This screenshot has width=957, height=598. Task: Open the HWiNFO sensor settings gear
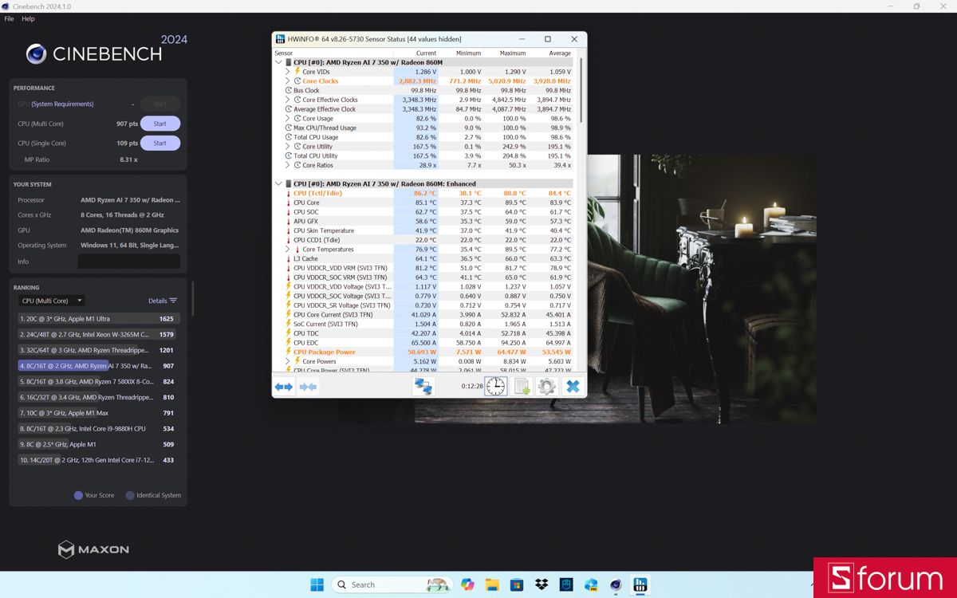547,386
